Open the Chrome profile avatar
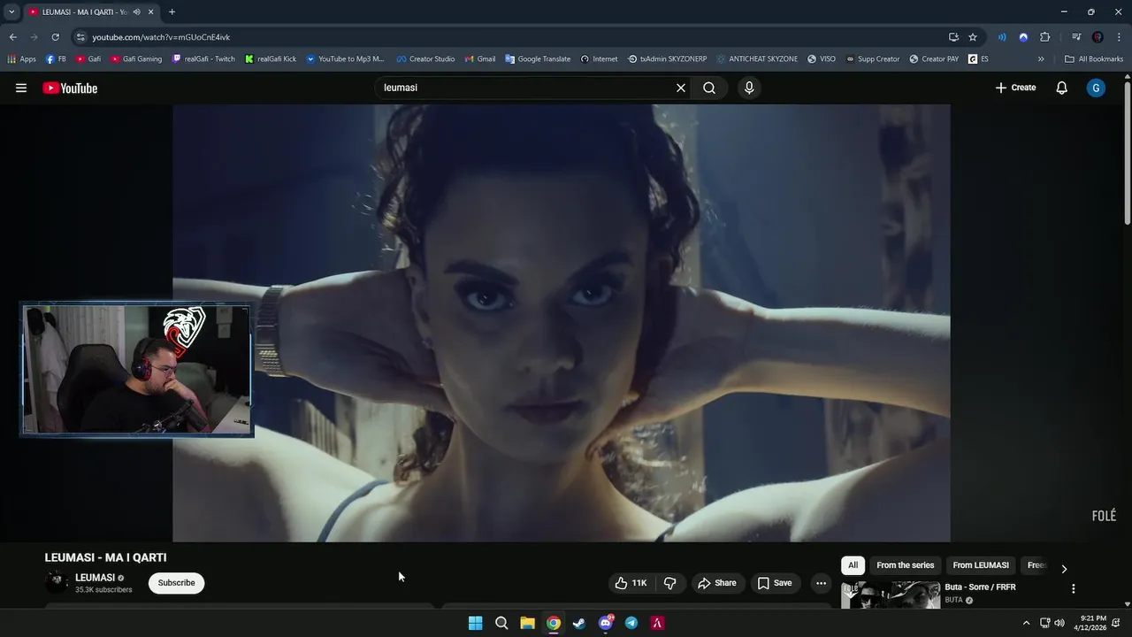 click(1098, 37)
